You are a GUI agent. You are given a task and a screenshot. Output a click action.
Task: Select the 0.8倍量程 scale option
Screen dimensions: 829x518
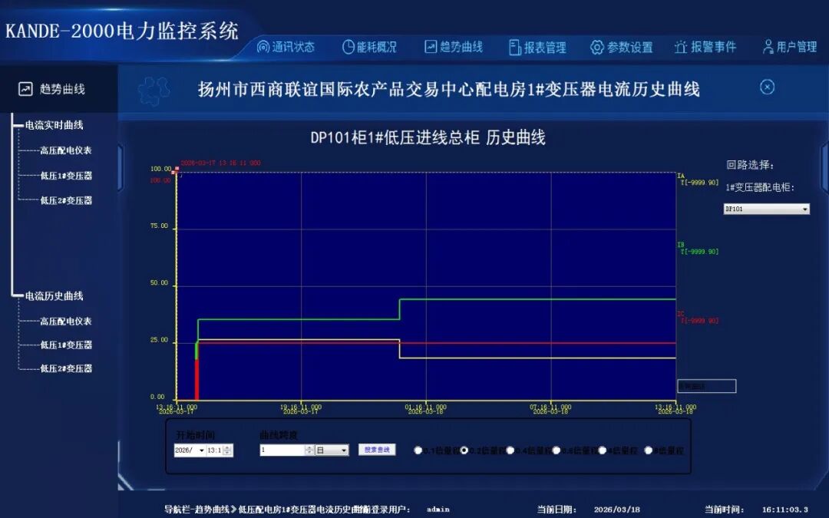coord(555,450)
